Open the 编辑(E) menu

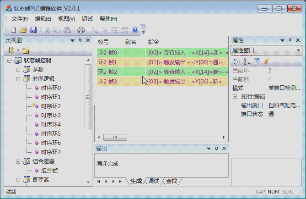pos(43,19)
